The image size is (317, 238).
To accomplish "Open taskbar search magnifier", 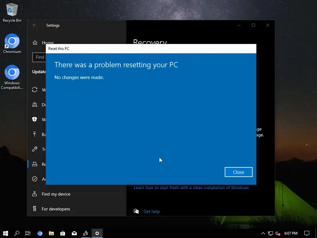I will pyautogui.click(x=17, y=233).
